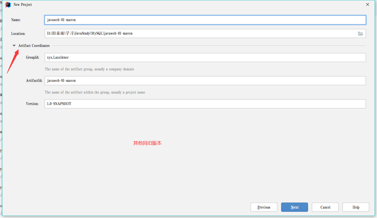Click the ArtifactId input box
377x218 pixels.
(205, 81)
